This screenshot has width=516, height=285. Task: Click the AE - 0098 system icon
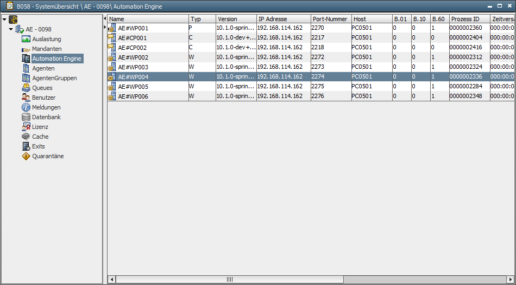click(x=20, y=29)
